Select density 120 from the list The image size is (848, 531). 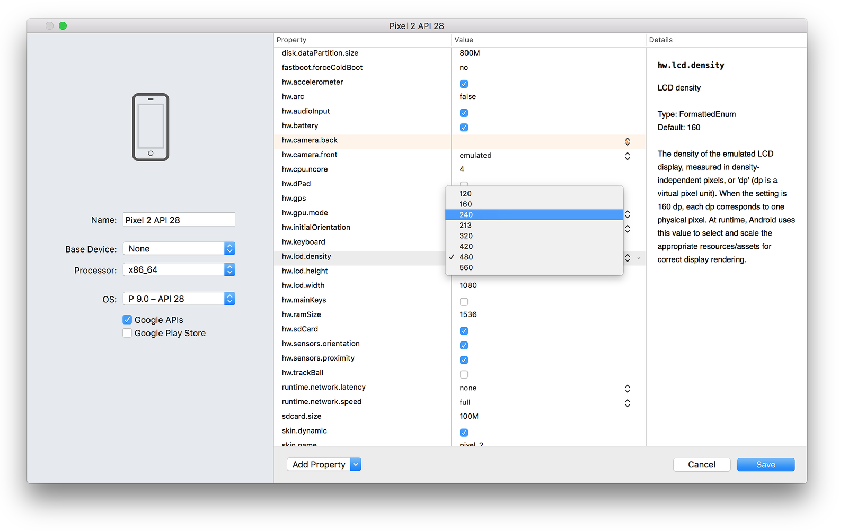tap(534, 193)
